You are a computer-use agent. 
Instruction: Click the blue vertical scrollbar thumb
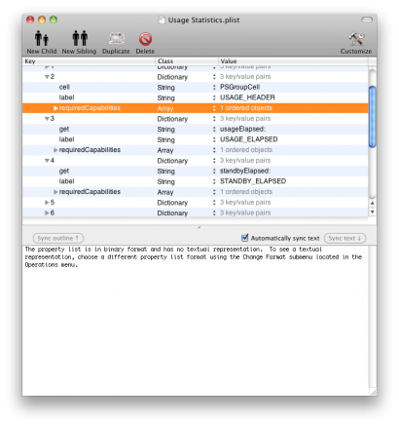coord(373,117)
